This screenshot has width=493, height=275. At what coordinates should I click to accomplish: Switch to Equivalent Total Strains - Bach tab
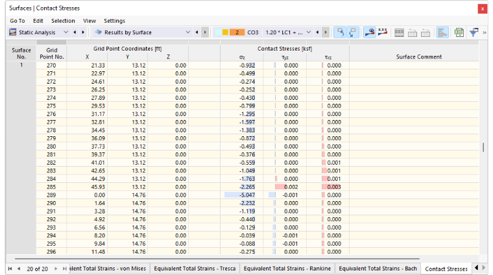378,269
